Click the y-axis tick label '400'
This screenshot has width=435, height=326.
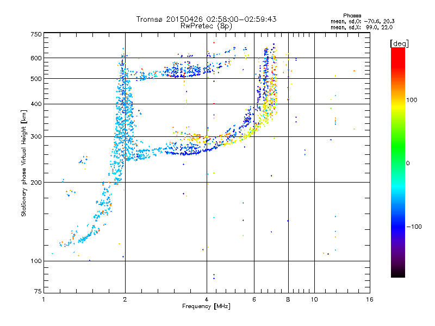click(36, 104)
